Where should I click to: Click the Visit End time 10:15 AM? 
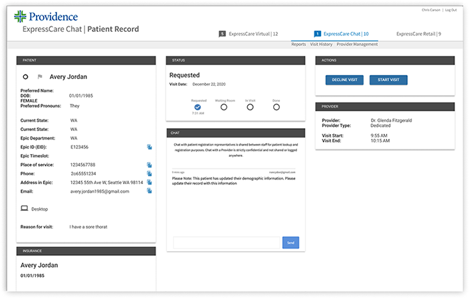380,141
